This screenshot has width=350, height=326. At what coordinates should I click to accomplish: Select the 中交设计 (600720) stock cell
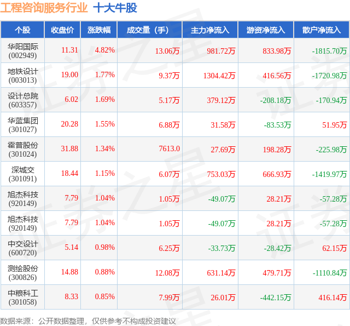(22, 248)
